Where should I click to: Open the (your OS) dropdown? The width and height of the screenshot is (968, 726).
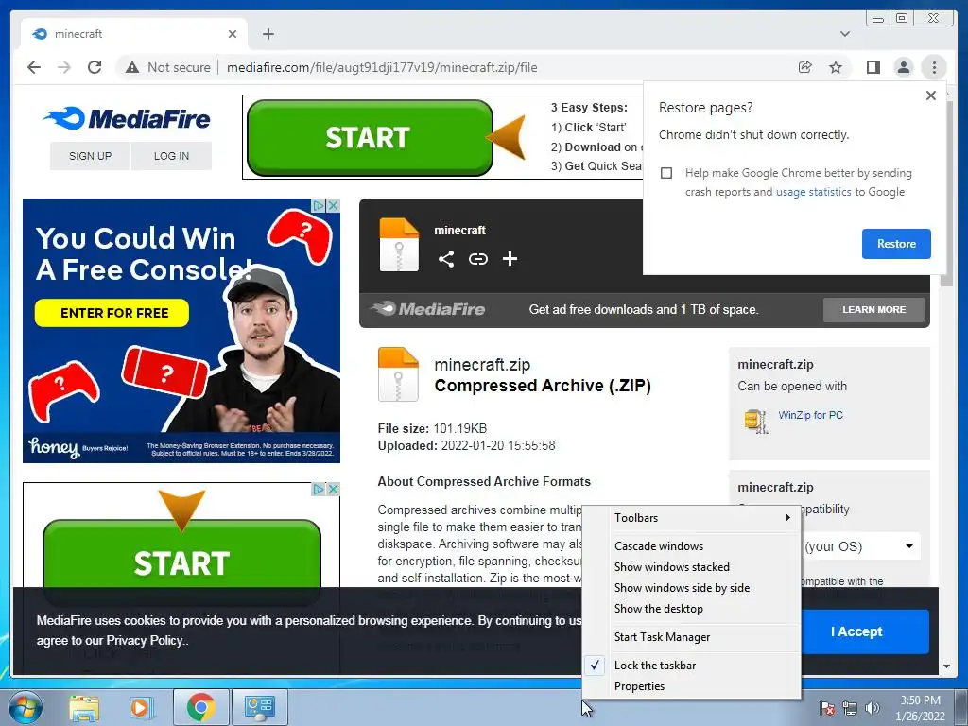(860, 546)
